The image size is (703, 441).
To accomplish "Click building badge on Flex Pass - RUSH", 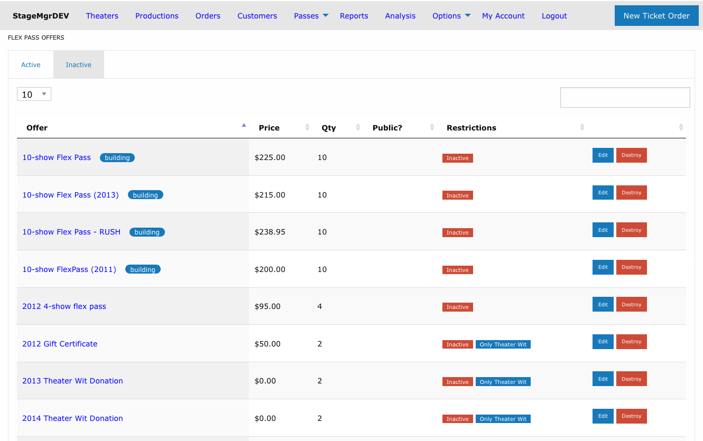I will (147, 232).
